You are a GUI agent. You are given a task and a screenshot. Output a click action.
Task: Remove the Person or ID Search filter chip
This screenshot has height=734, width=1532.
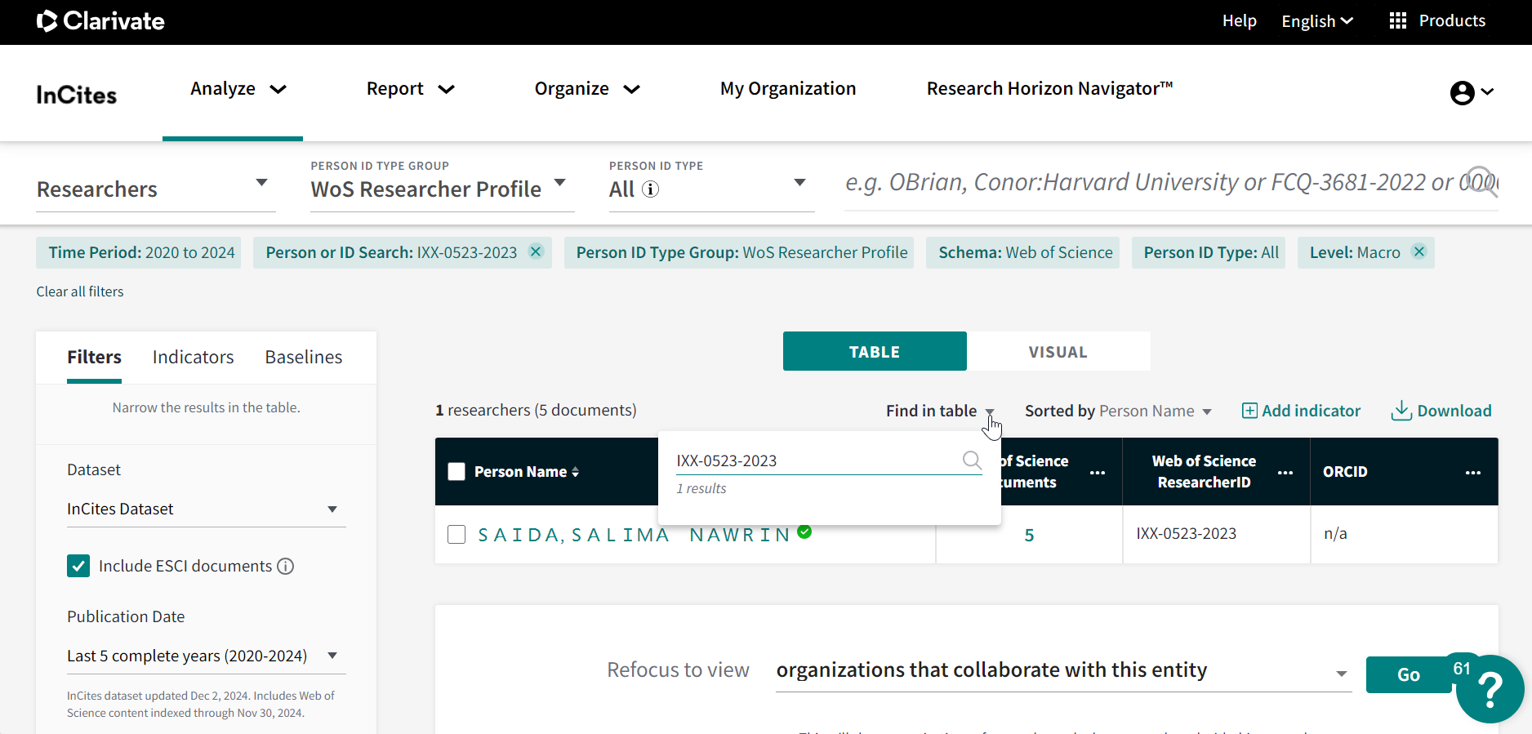(x=536, y=251)
